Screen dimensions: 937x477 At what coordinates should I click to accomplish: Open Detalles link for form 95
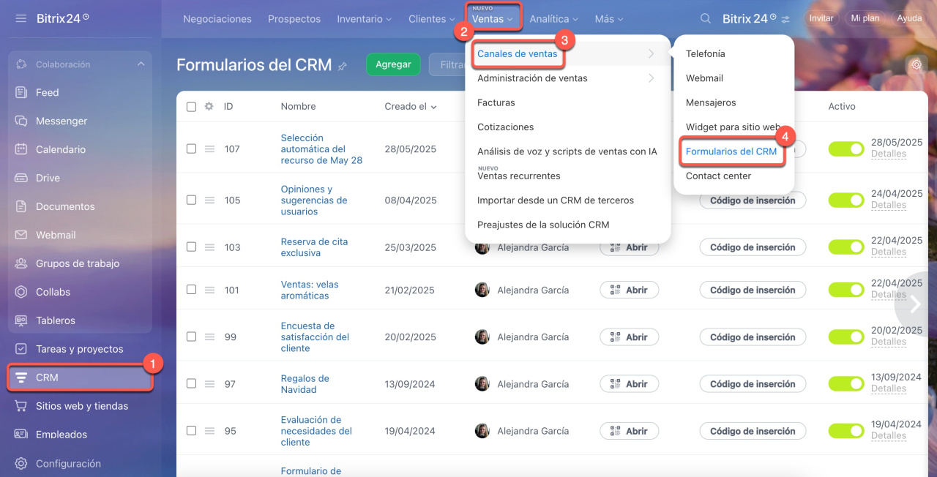pyautogui.click(x=889, y=436)
